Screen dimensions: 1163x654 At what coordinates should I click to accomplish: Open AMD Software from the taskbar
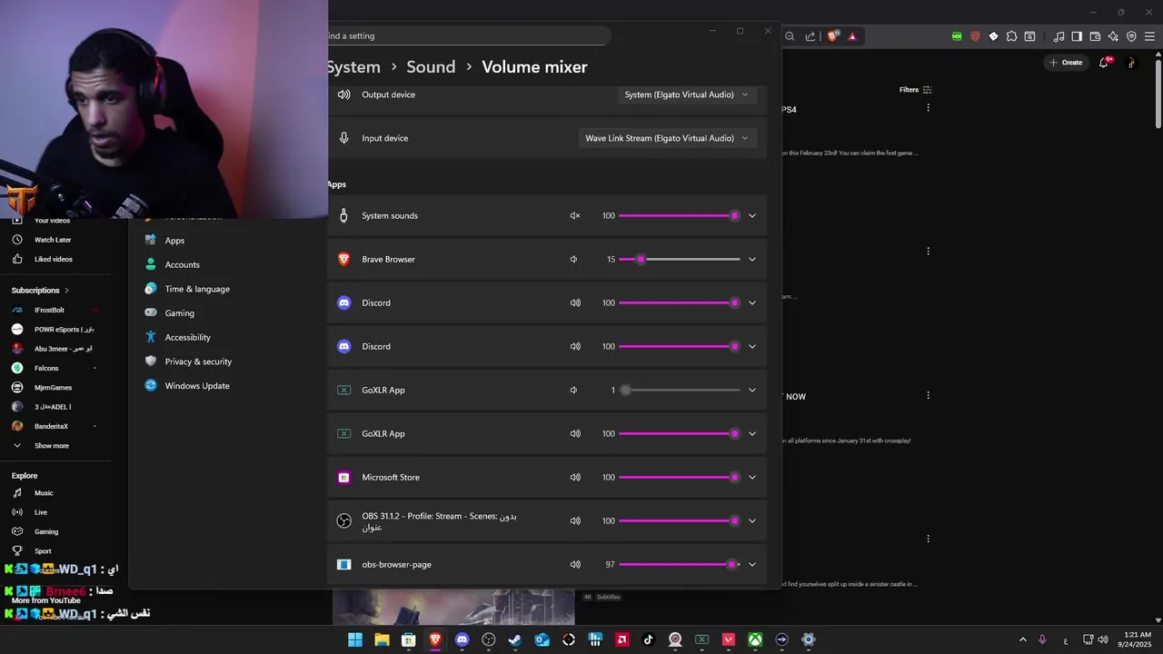pos(621,639)
